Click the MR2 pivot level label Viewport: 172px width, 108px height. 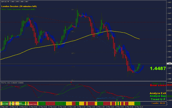click(73, 32)
